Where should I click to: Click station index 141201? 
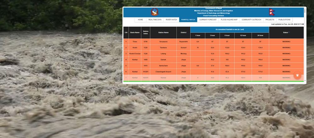(x=146, y=72)
